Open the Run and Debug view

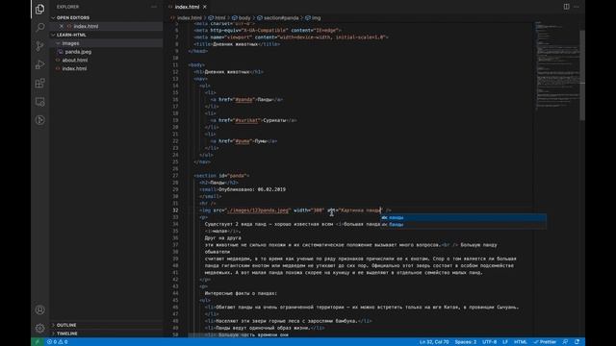tap(39, 64)
